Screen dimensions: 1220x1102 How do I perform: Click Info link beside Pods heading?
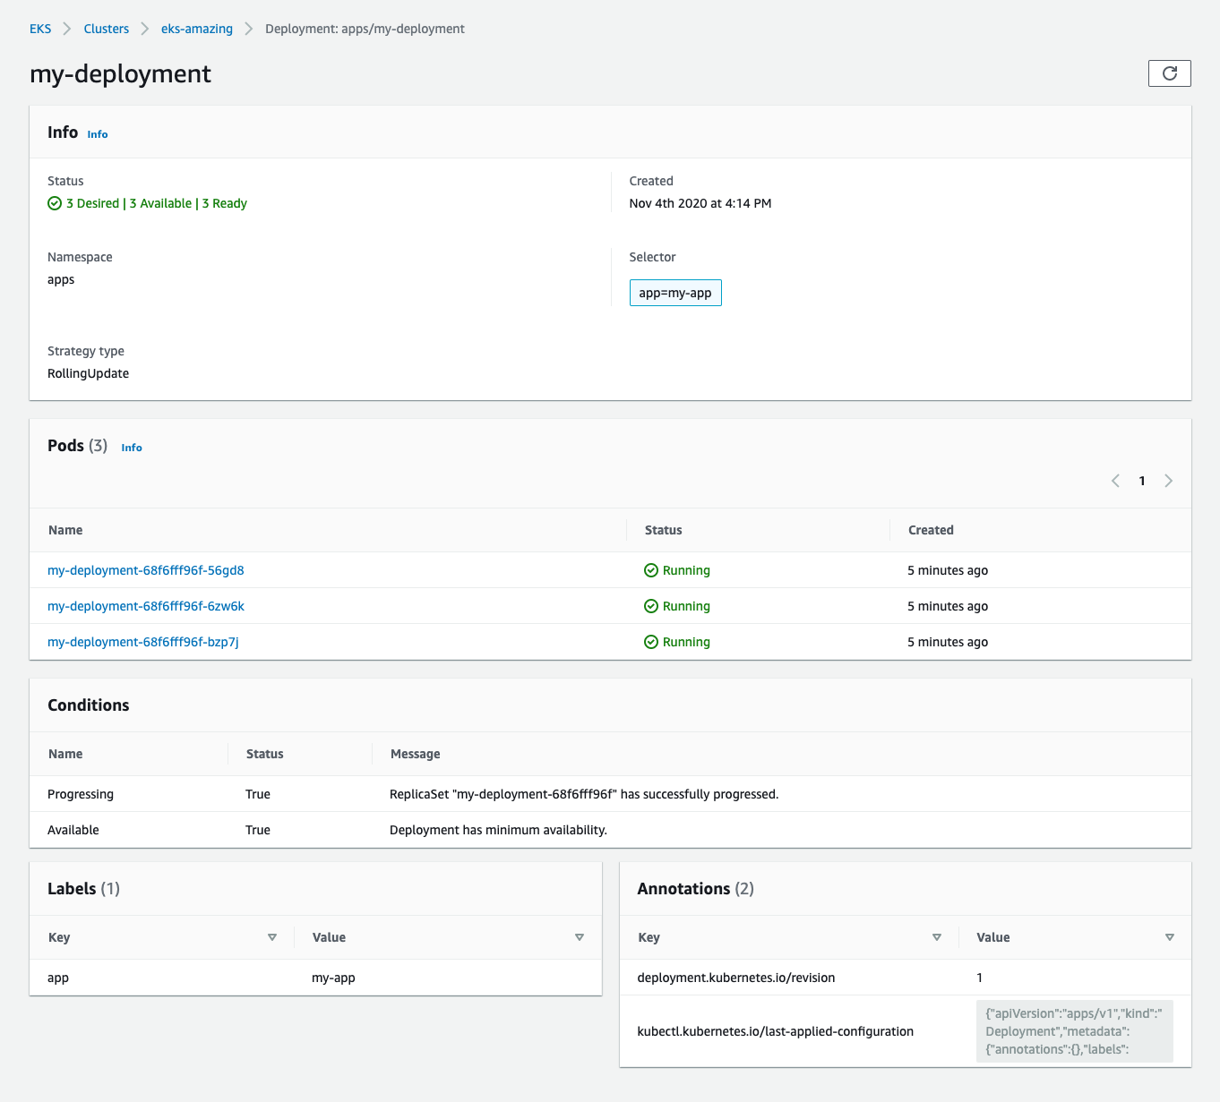132,448
